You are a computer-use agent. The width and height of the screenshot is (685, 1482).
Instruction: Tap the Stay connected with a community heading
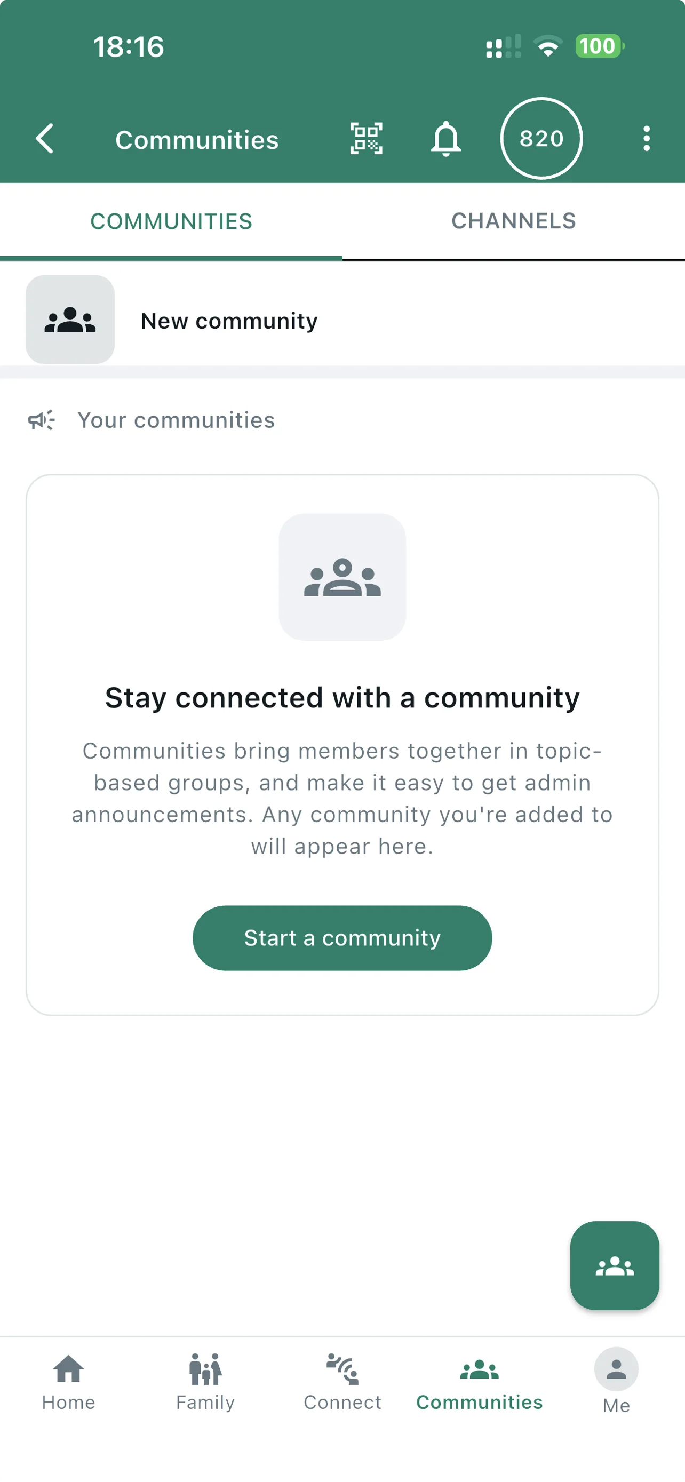pyautogui.click(x=342, y=698)
